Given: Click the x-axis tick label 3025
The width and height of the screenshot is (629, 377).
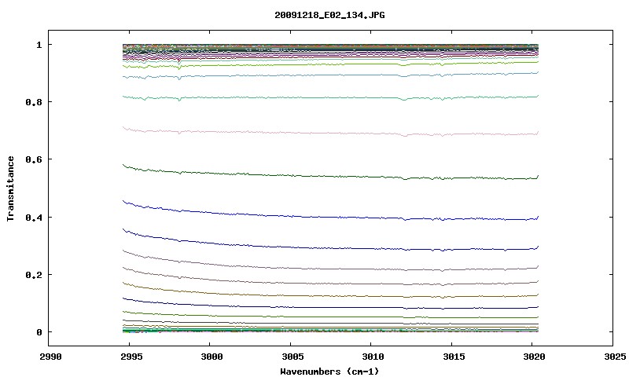Looking at the screenshot, I should [x=615, y=357].
